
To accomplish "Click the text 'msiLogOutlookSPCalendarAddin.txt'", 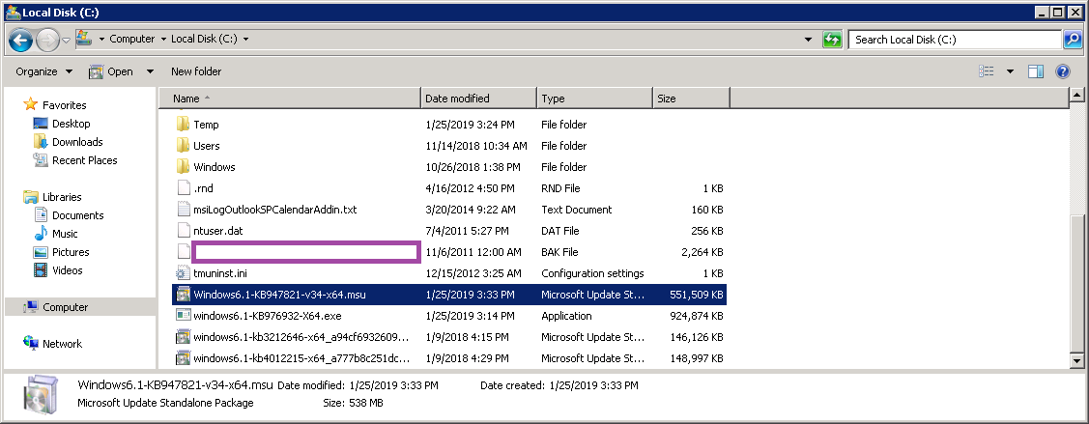I will [275, 210].
